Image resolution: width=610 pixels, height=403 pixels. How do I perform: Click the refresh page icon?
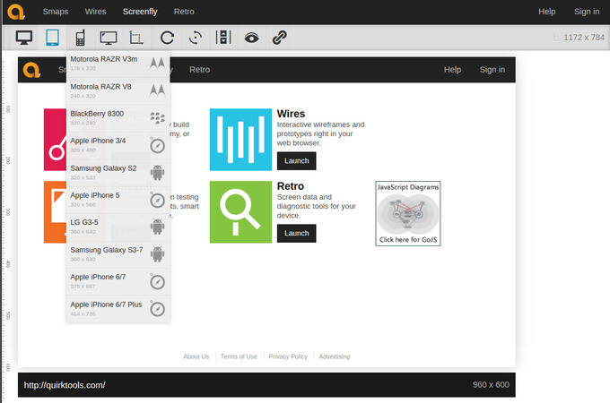[167, 38]
